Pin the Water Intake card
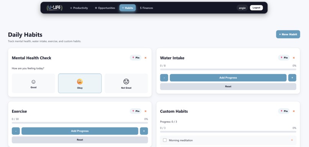The image size is (309, 147). tap(284, 58)
